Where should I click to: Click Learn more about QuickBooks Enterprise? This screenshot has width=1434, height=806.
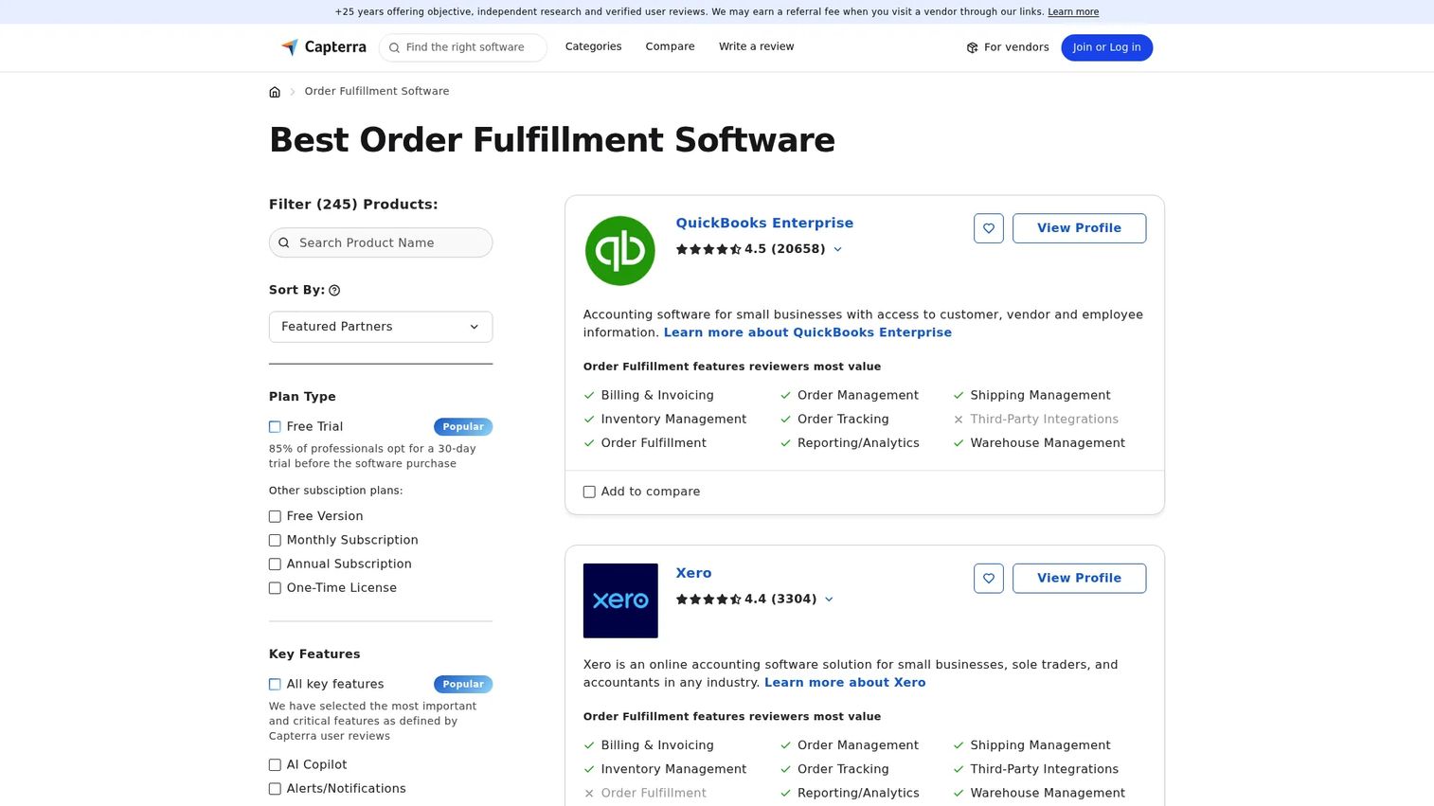pyautogui.click(x=808, y=332)
